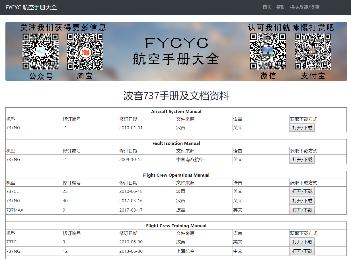
Task: Open the 首页 menu item
Action: (267, 7)
